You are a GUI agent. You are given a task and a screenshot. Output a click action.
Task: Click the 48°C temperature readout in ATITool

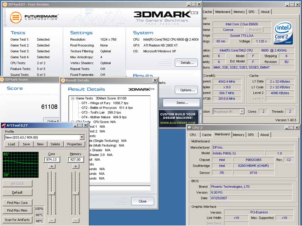click(39, 221)
